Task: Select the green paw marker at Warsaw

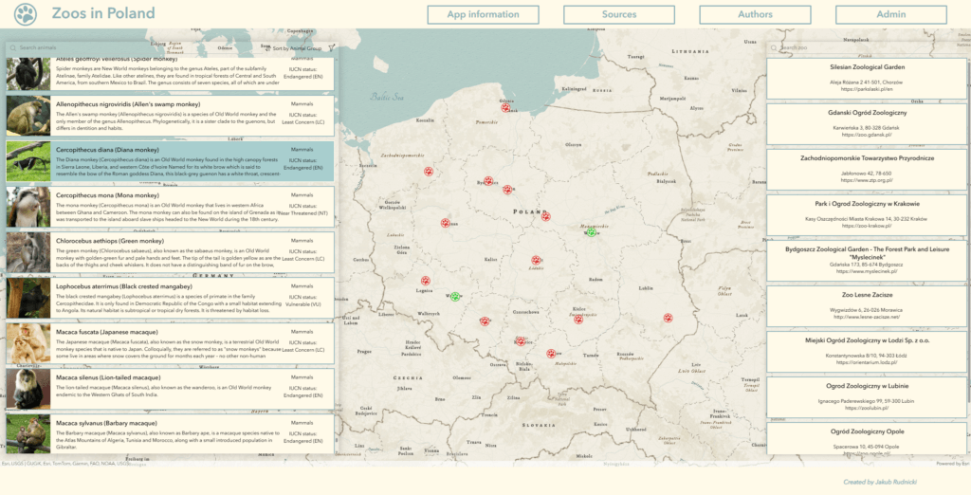Action: [592, 231]
